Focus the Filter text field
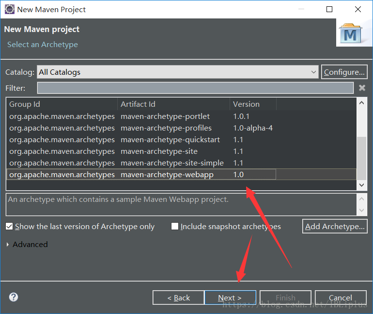 coord(195,88)
